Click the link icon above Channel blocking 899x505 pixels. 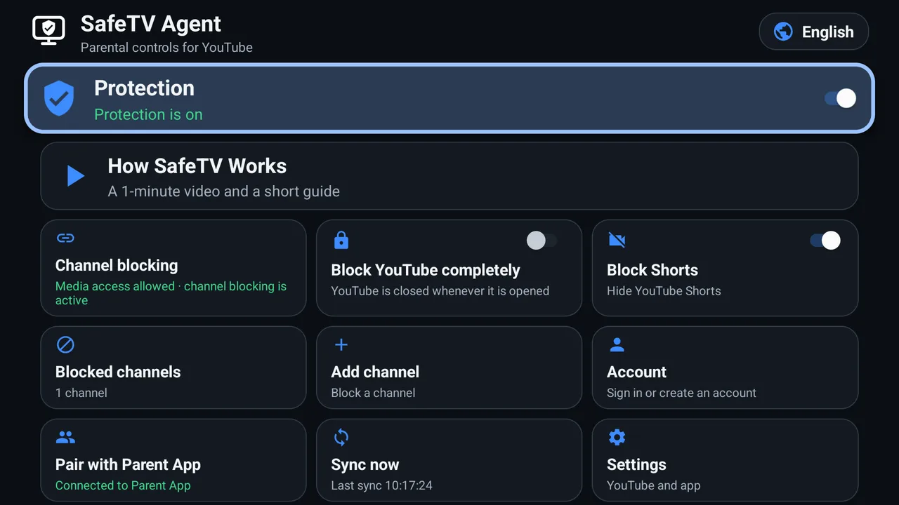point(65,238)
